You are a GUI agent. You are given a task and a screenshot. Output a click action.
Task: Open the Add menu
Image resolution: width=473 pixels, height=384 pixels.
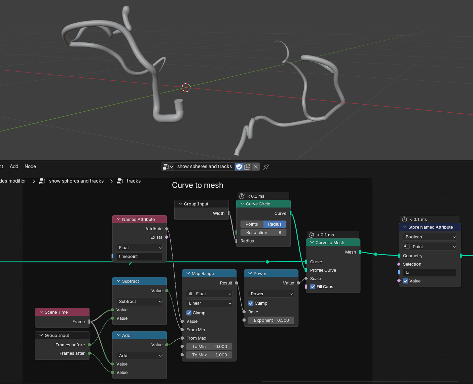[x=14, y=166]
